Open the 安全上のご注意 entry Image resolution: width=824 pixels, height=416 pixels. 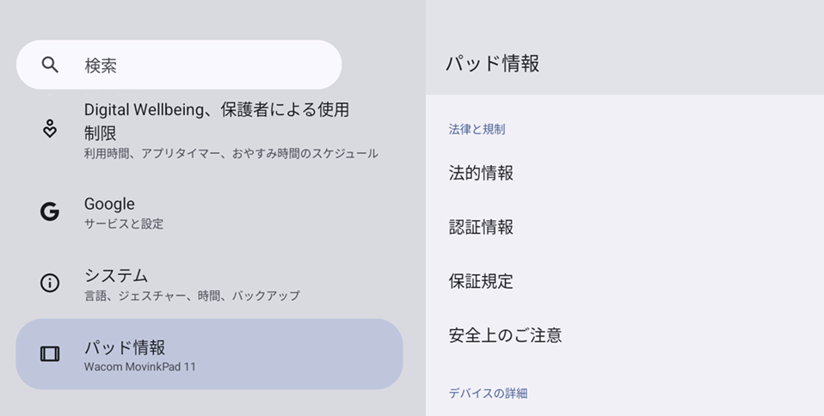[624, 335]
